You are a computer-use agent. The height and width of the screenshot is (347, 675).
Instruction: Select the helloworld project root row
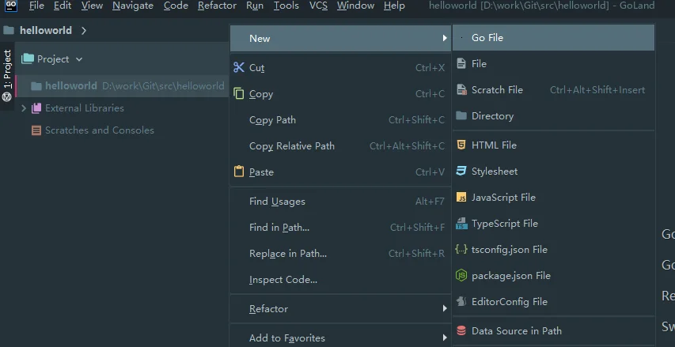122,86
